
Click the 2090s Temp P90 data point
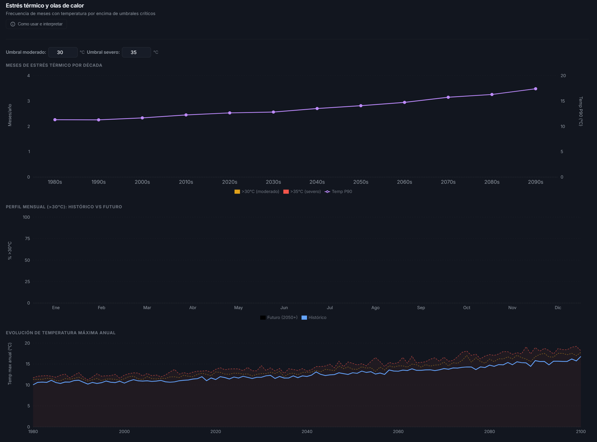coord(535,89)
